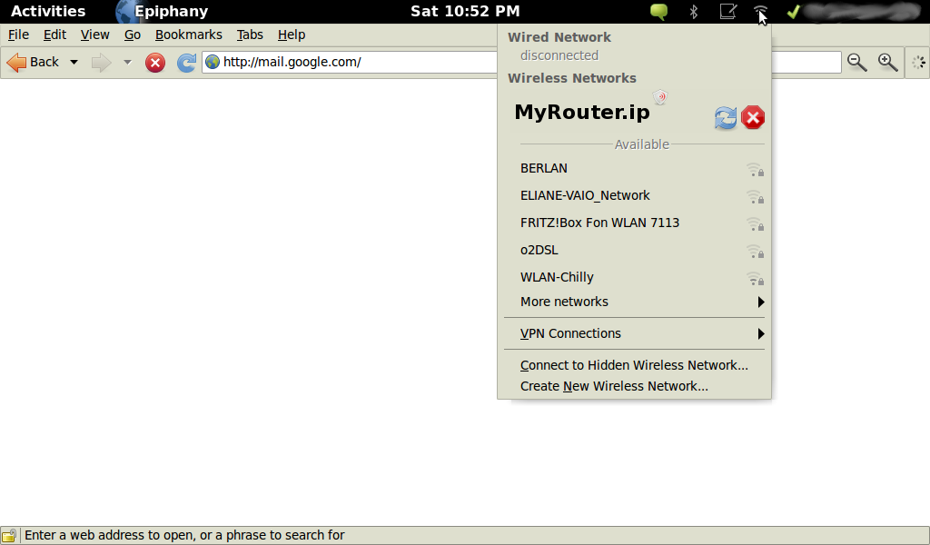The width and height of the screenshot is (930, 545).
Task: Click Create New Wireless Network
Action: click(614, 386)
